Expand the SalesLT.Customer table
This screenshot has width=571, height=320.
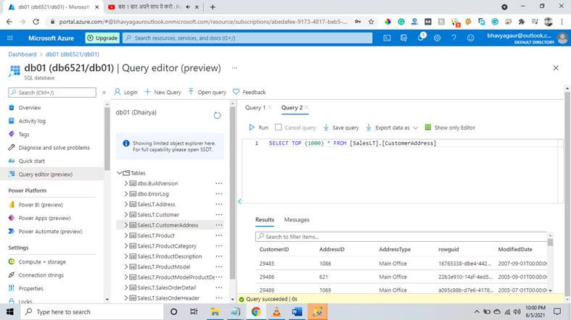(126, 215)
